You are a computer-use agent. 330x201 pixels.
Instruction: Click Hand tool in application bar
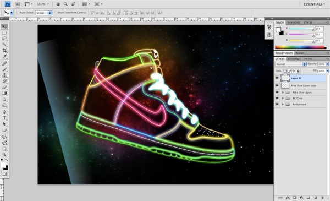point(58,4)
